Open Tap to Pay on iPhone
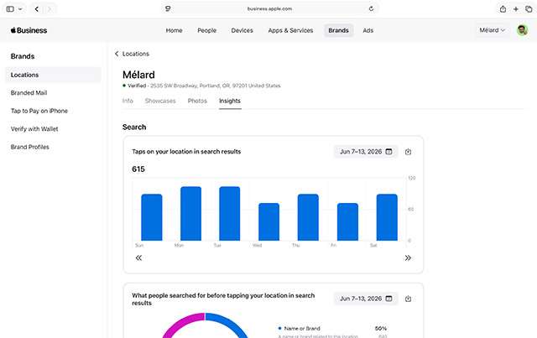The image size is (537, 338). (39, 111)
